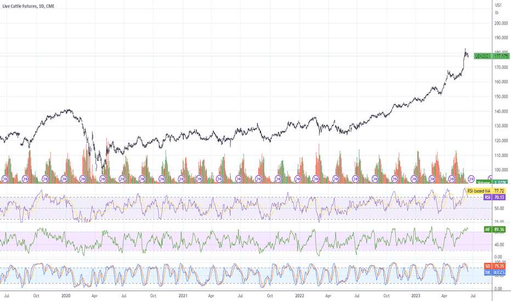Image resolution: width=511 pixels, height=301 pixels.
Task: Click the 140.000 price axis label
Action: [x=501, y=111]
